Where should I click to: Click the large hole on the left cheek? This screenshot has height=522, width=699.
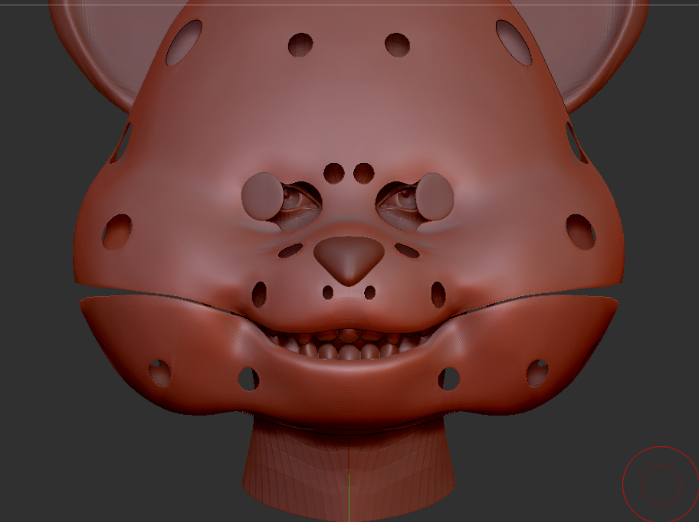pos(117,231)
